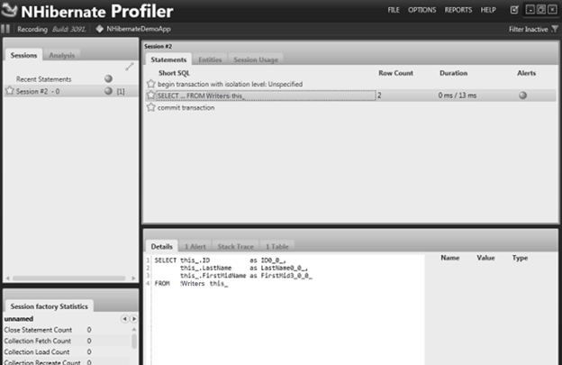Go to next session factory statistics
The width and height of the screenshot is (562, 365).
[x=134, y=319]
